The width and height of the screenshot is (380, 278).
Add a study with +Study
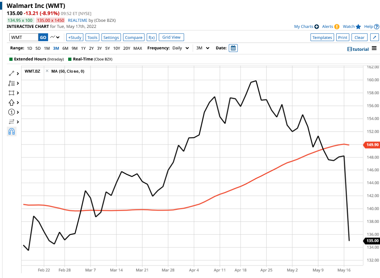75,38
